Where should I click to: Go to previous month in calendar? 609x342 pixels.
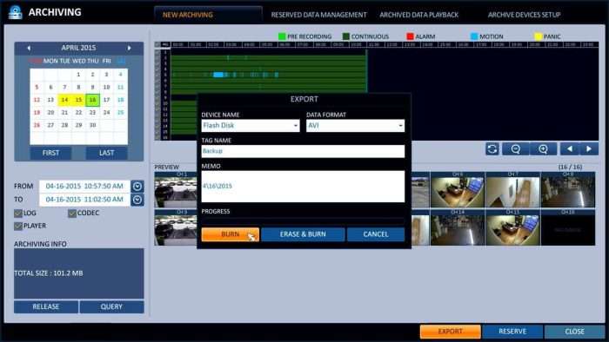click(29, 48)
